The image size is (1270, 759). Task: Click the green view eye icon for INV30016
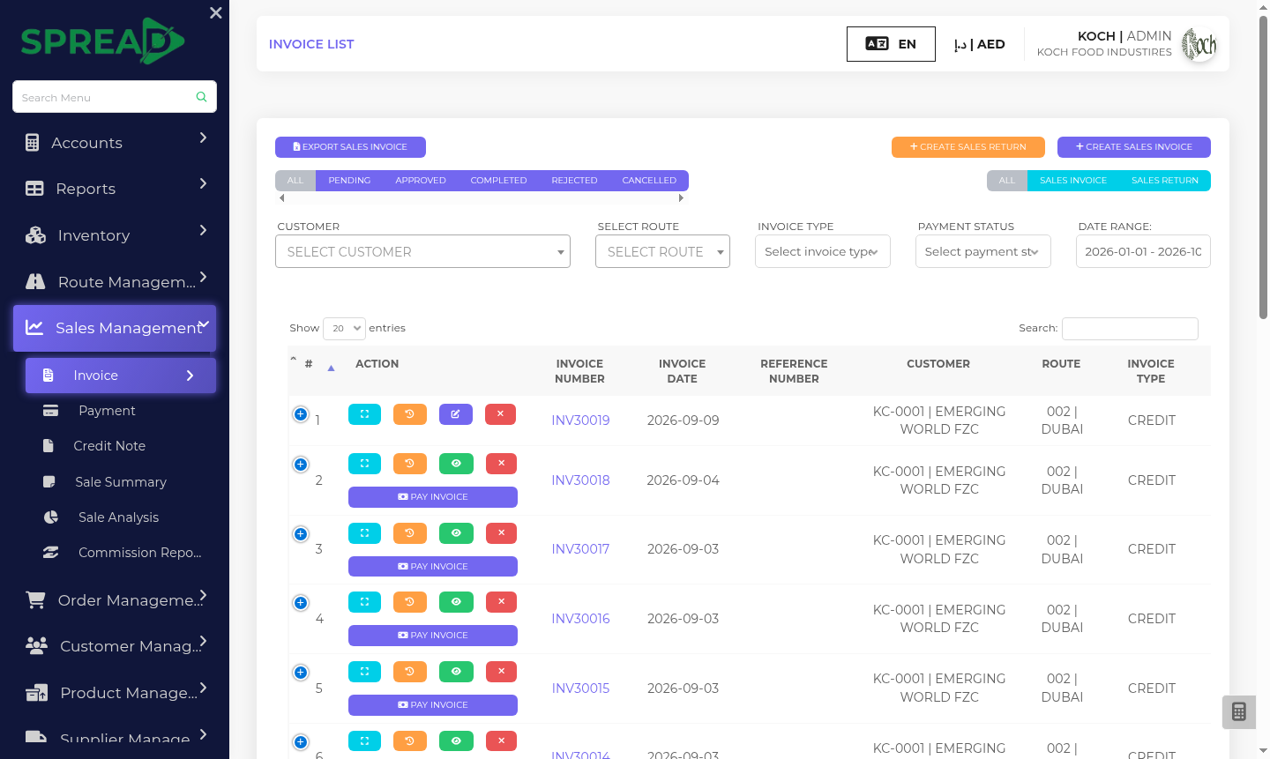pyautogui.click(x=456, y=602)
